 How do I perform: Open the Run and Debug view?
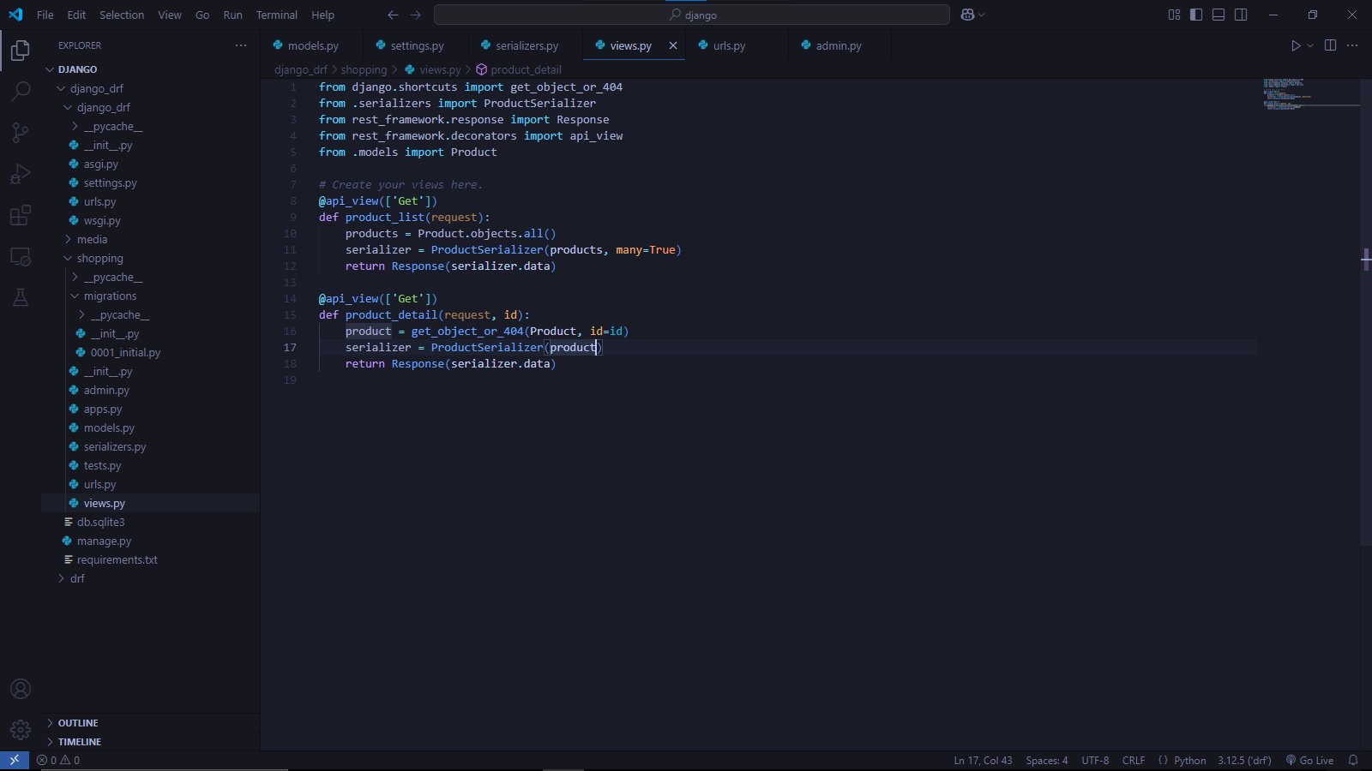click(21, 174)
